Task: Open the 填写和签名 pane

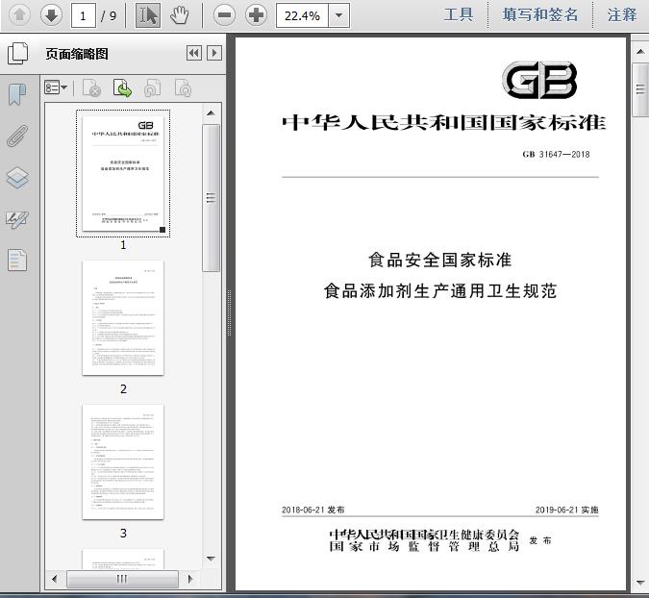Action: 540,14
